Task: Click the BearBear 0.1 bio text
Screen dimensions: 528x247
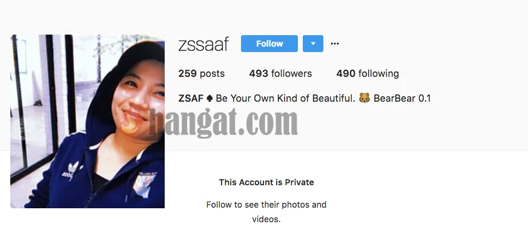Action: pyautogui.click(x=402, y=98)
